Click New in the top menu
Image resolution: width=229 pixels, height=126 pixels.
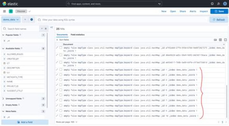pos(164,11)
